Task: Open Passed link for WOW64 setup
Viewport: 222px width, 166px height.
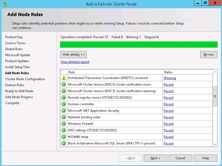Action: pyautogui.click(x=168, y=137)
